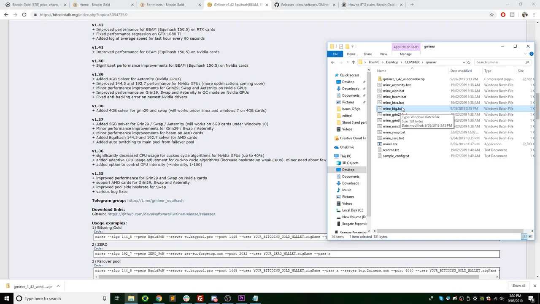Open the File Explorer help icon
This screenshot has width=540, height=304.
click(531, 54)
